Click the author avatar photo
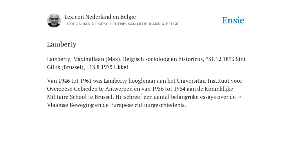 tap(54, 21)
